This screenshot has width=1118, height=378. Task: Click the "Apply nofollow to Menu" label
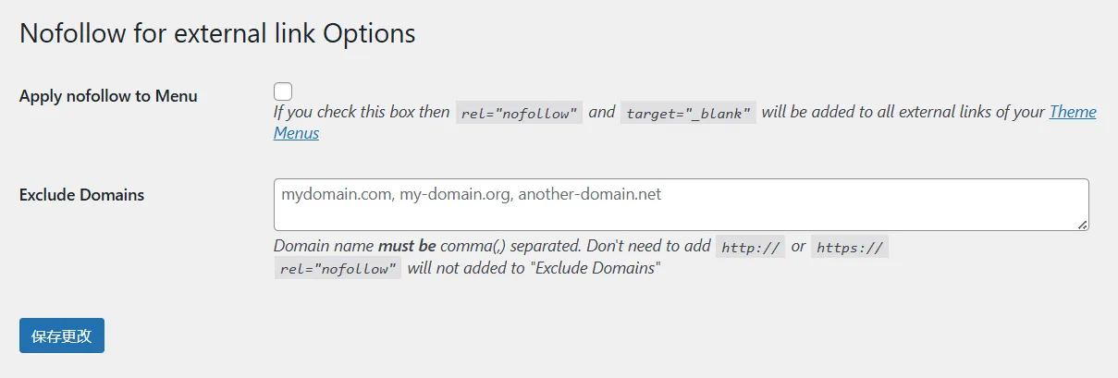pos(108,96)
